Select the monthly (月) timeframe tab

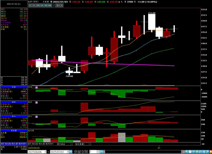[x=62, y=5]
